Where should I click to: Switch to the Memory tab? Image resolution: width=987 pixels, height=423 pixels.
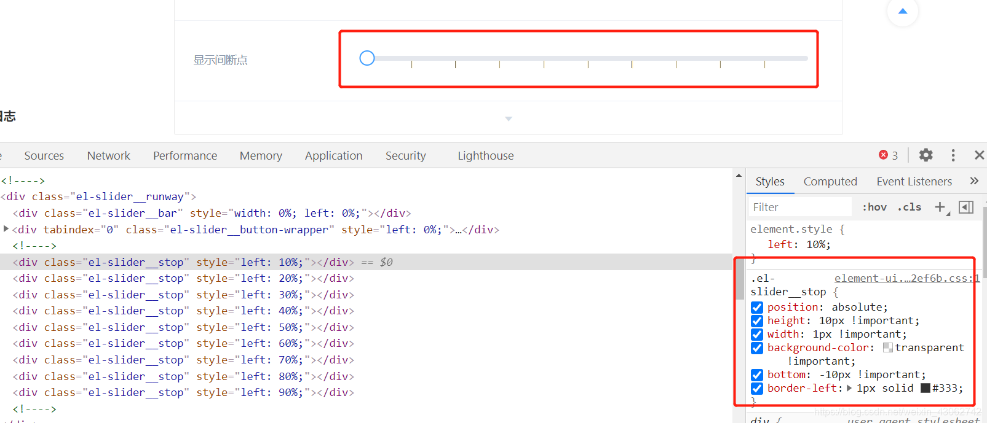(261, 156)
